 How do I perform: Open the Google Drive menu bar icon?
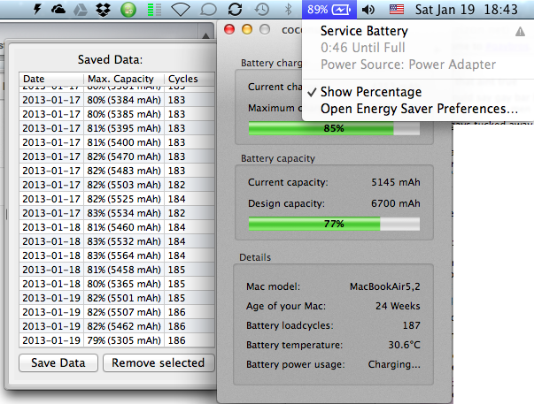(x=81, y=10)
